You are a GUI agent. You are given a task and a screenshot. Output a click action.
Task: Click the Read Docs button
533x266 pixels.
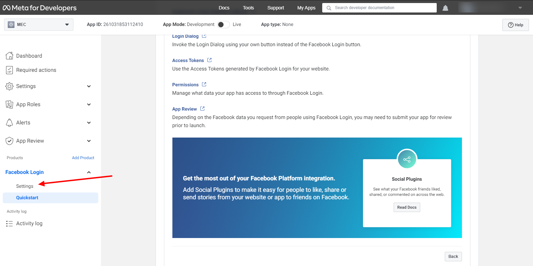coord(407,207)
